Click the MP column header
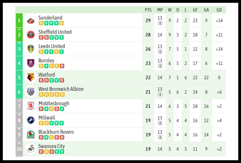The height and width of the screenshot is (163, 241). pos(160,10)
